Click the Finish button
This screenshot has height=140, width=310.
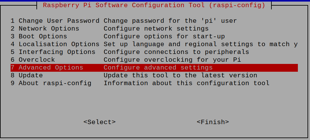(x=213, y=122)
